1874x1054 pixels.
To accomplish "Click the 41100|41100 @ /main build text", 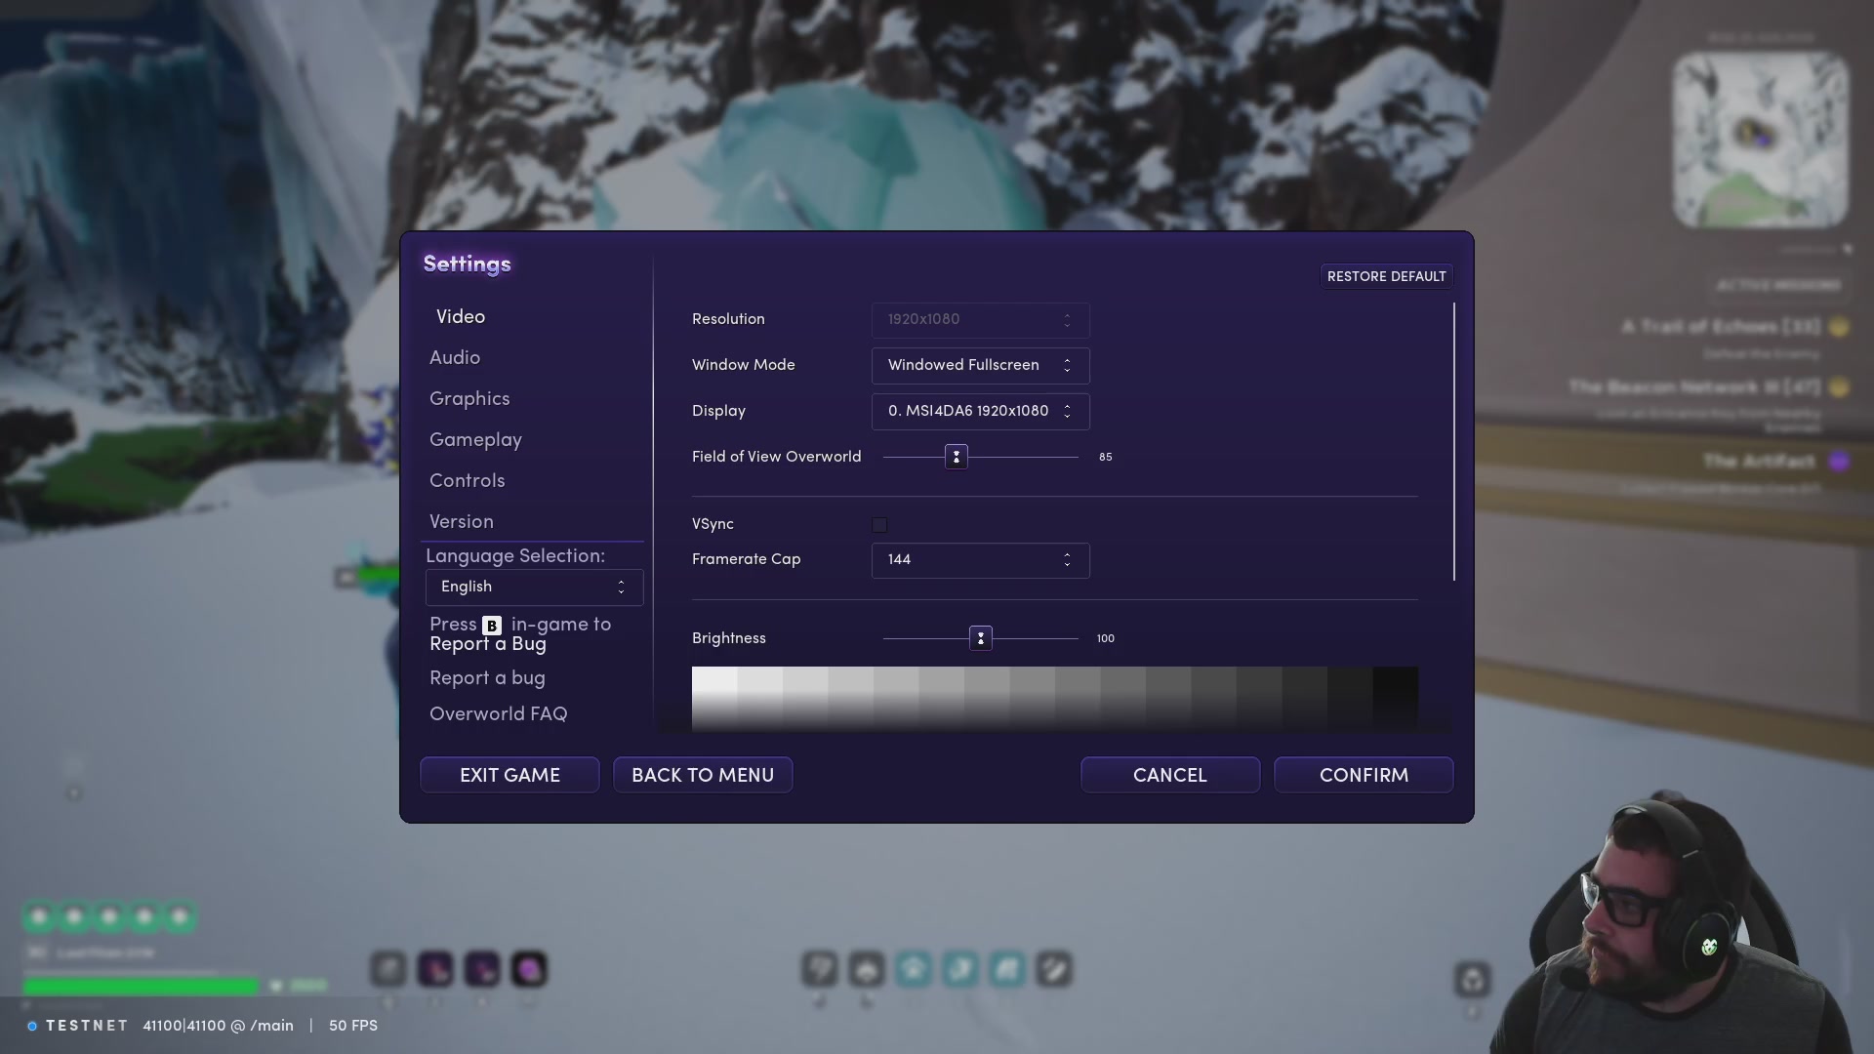I will click(x=219, y=1026).
